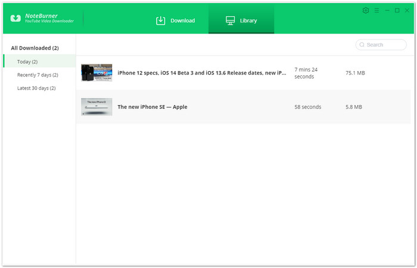Focus the Search input field
This screenshot has height=268, width=417.
pyautogui.click(x=381, y=45)
